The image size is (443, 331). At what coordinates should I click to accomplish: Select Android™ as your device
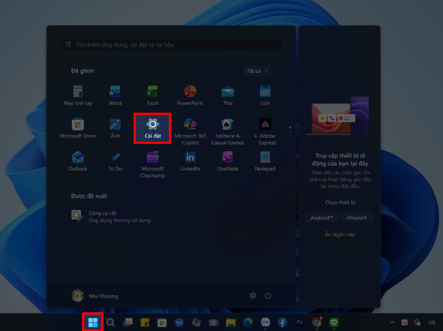(x=322, y=218)
